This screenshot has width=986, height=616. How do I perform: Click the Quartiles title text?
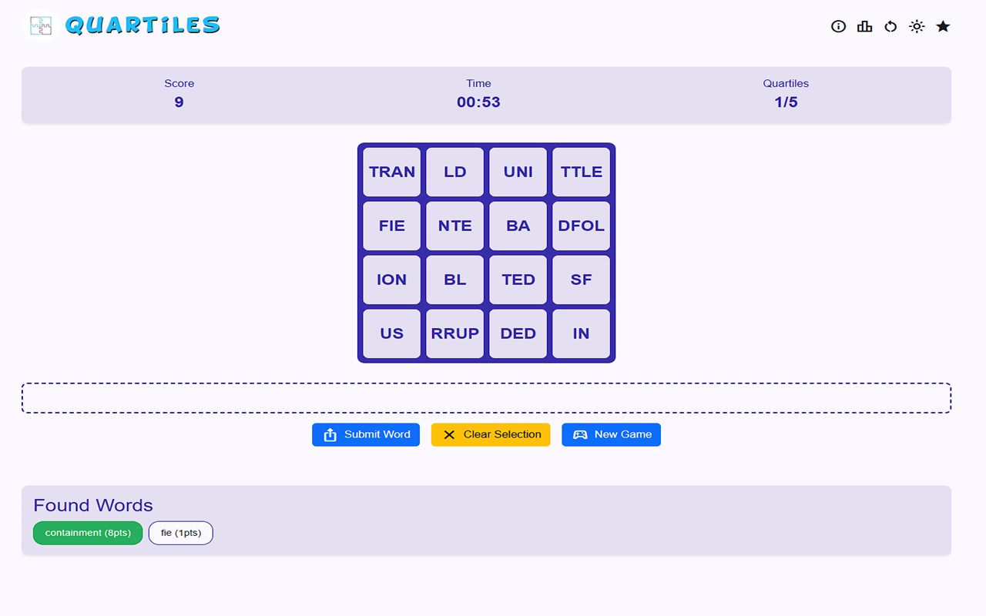tap(143, 25)
